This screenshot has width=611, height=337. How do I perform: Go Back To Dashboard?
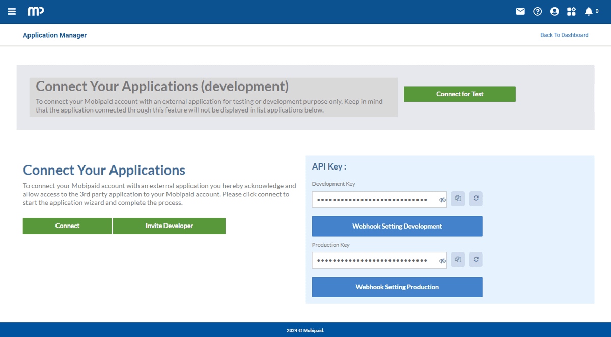pyautogui.click(x=564, y=35)
